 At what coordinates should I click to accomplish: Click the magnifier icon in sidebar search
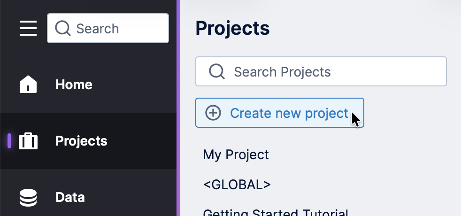63,29
